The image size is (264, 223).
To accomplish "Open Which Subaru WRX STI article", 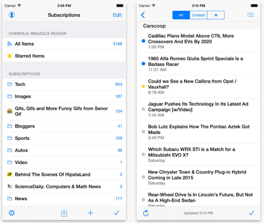I will click(x=199, y=155).
